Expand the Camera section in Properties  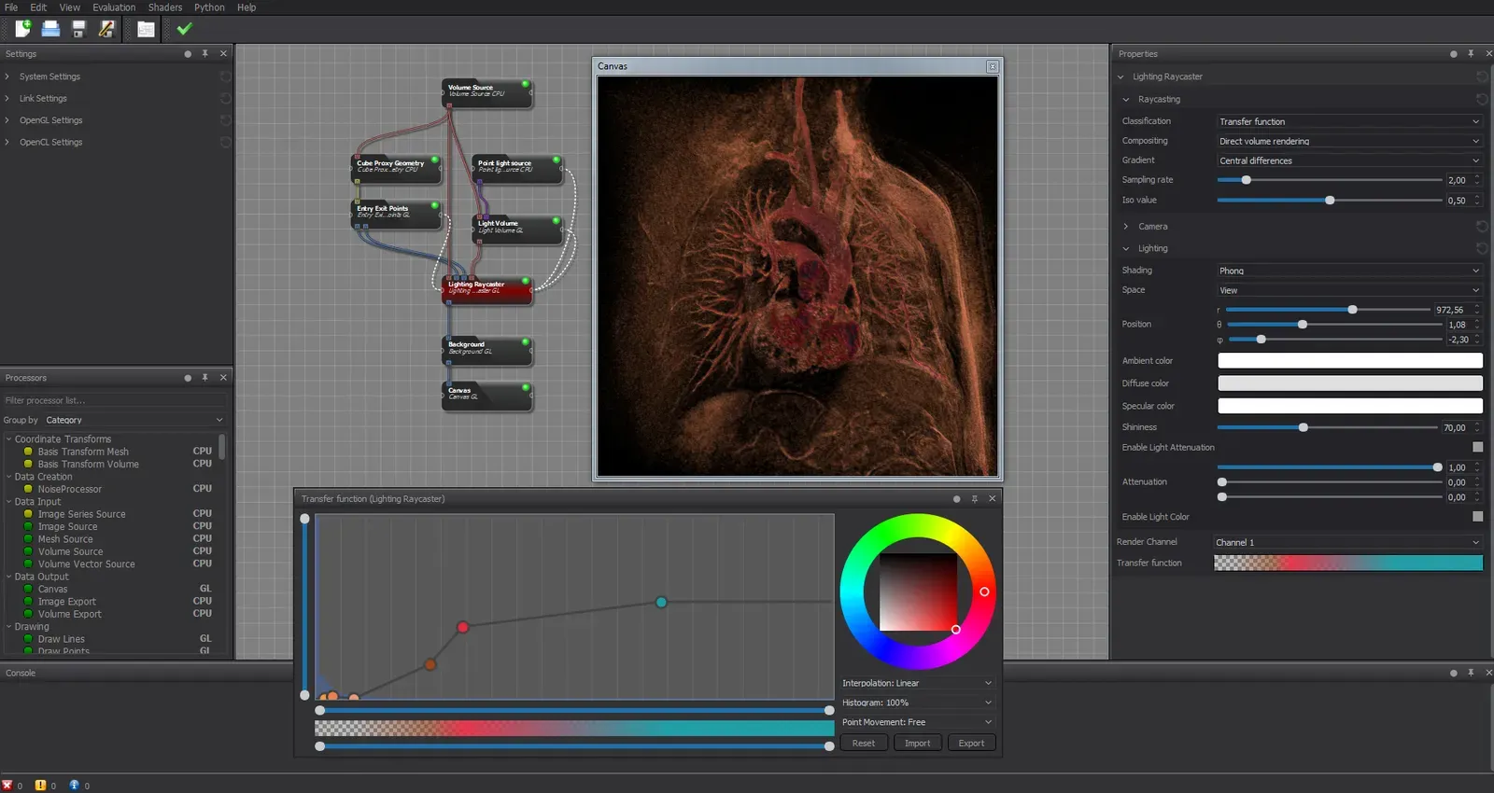tap(1126, 227)
